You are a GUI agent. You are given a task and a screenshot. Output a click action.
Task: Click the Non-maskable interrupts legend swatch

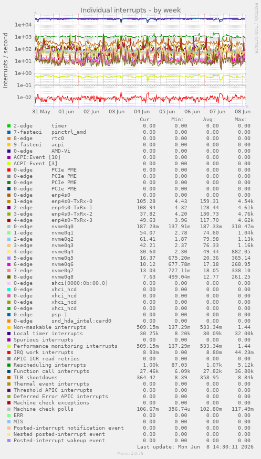tap(9, 327)
